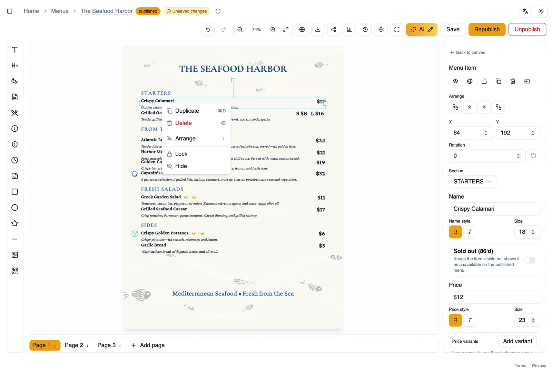Expand the Arrange submenu in context menu

point(196,139)
